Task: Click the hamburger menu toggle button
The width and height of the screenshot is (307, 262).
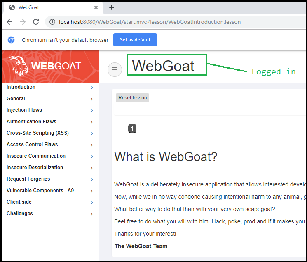Action: [115, 69]
